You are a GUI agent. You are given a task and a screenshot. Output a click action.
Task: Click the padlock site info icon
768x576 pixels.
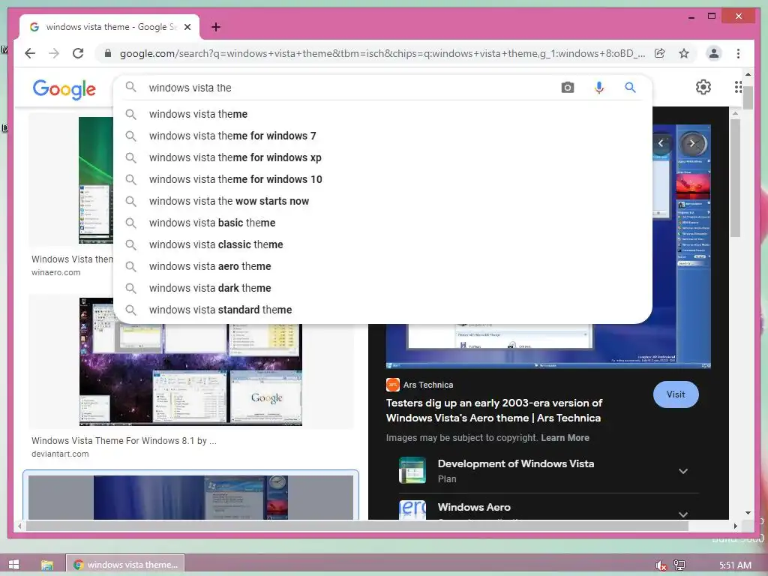point(108,53)
